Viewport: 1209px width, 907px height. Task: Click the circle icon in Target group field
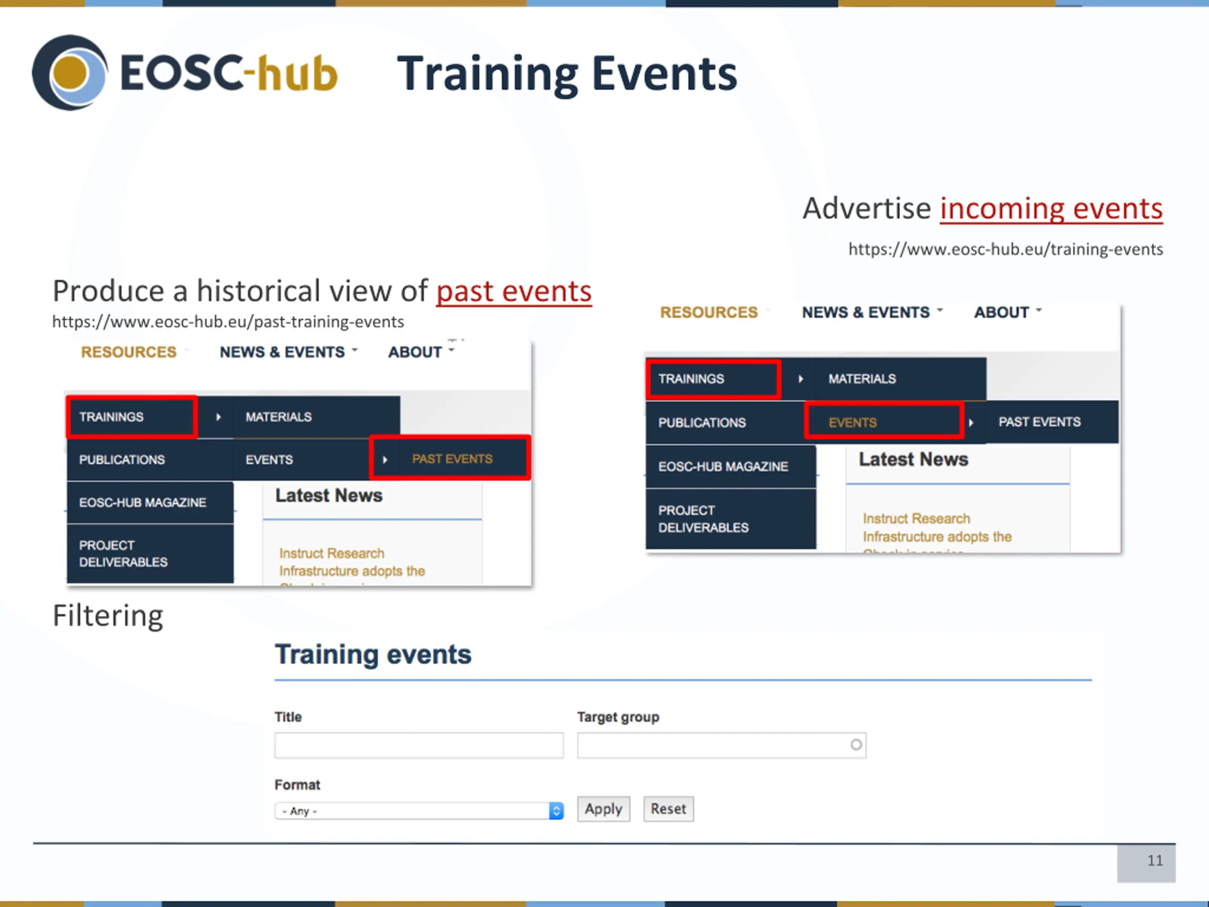[x=856, y=744]
